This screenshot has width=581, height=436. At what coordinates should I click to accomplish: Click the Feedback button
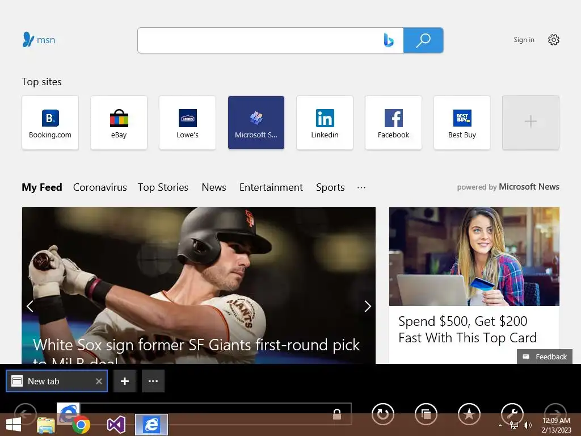(545, 357)
